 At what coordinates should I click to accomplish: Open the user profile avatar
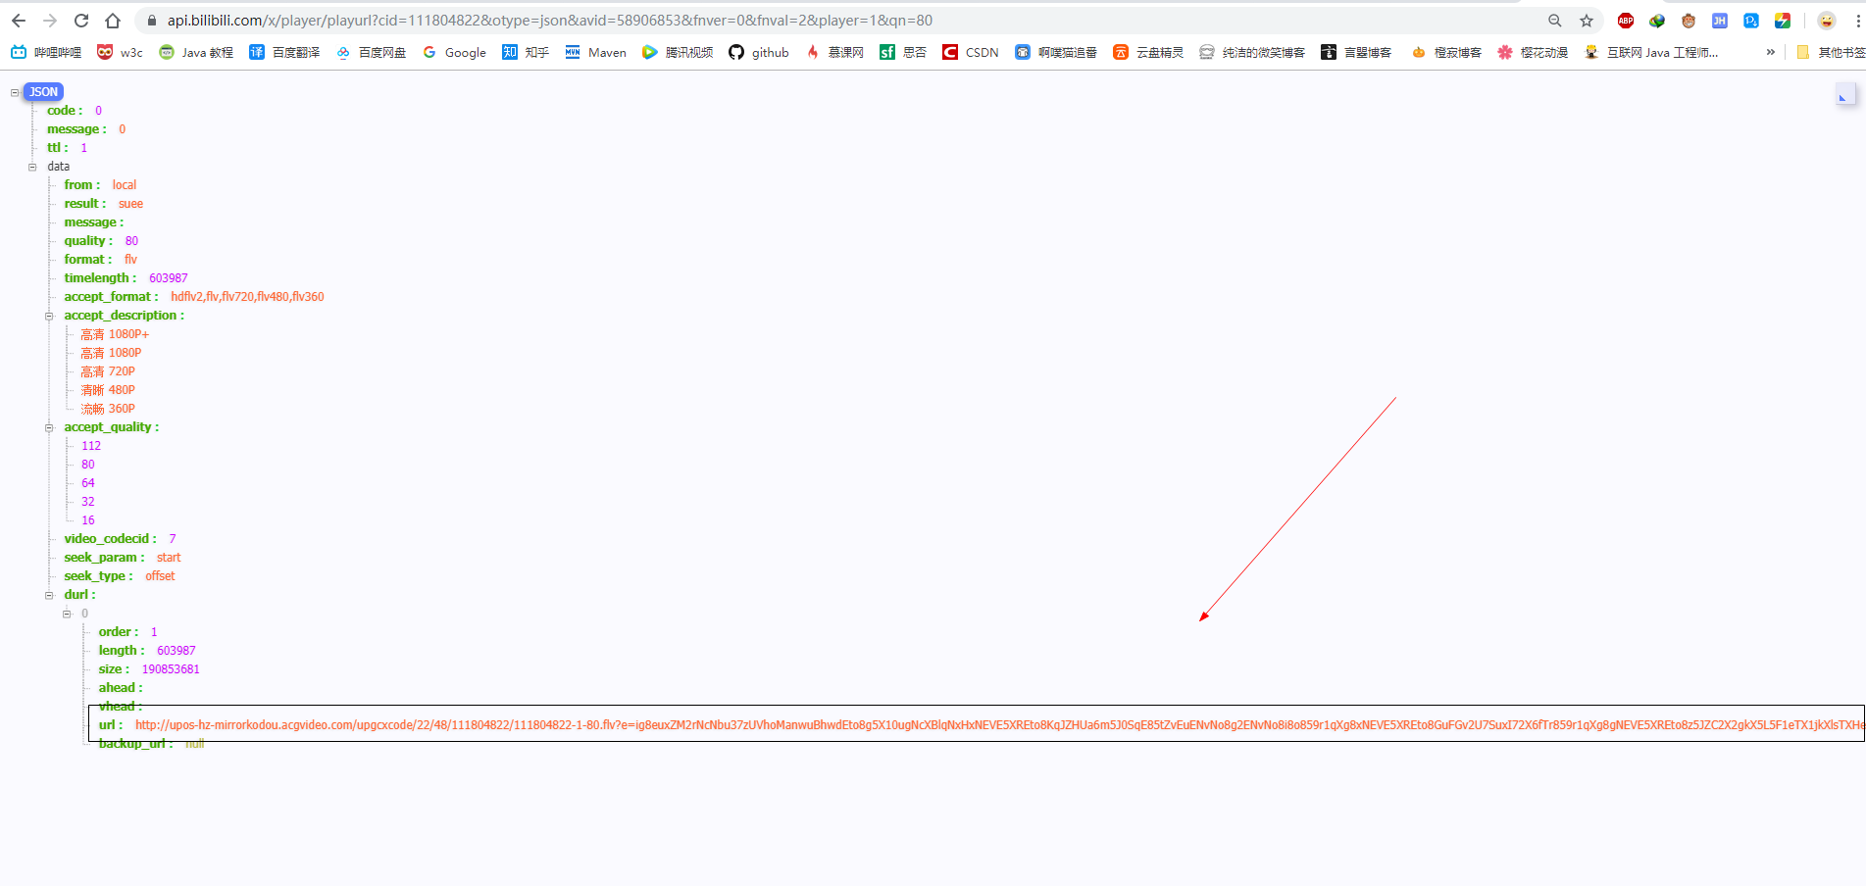point(1827,21)
